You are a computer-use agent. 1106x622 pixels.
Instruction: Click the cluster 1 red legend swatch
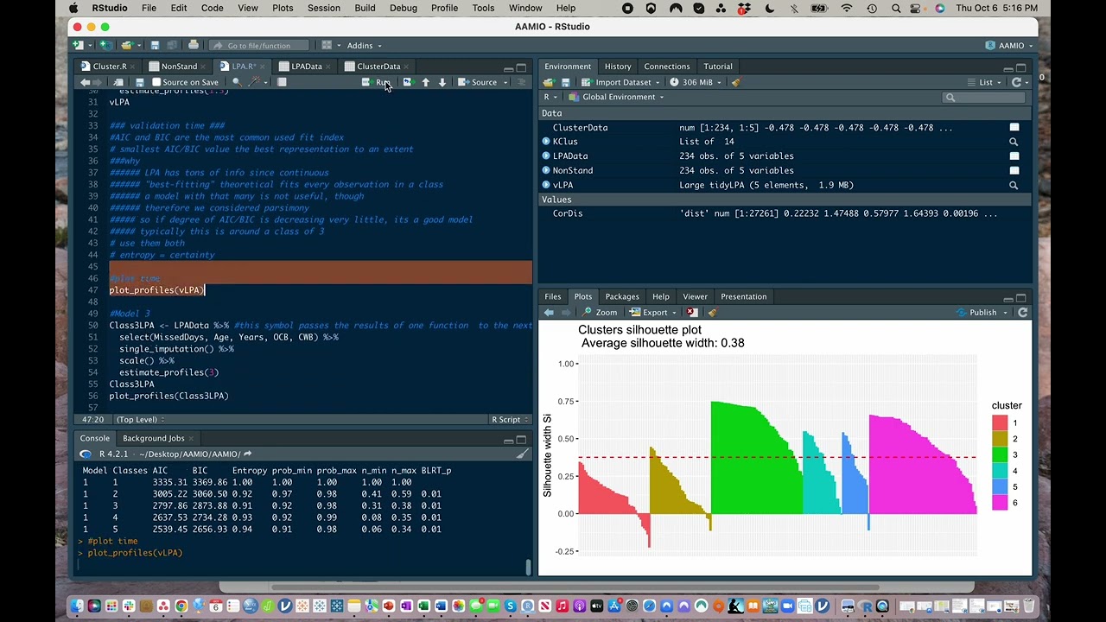(1000, 422)
